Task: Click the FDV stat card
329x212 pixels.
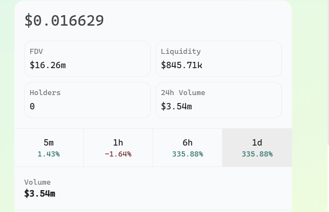Action: coord(88,59)
